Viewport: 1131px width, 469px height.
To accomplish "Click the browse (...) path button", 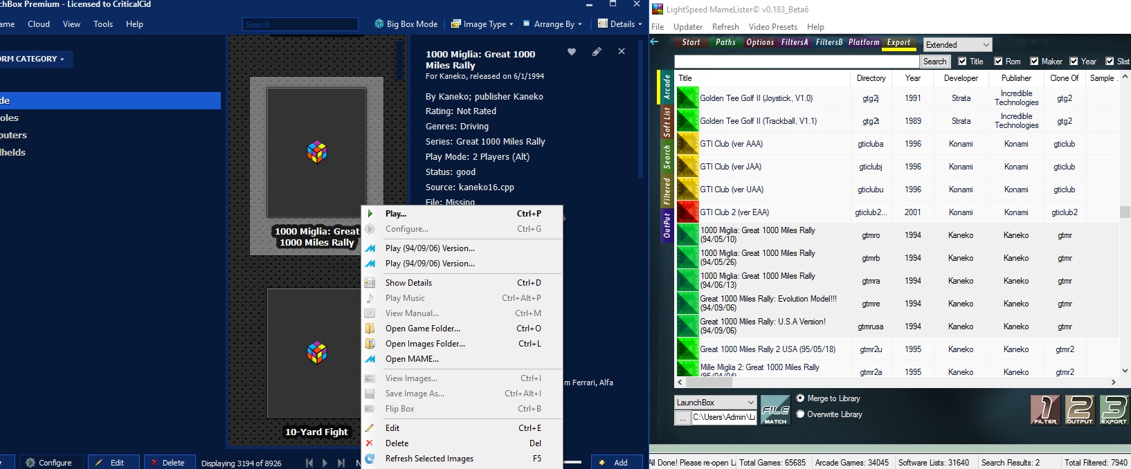I will tap(682, 417).
